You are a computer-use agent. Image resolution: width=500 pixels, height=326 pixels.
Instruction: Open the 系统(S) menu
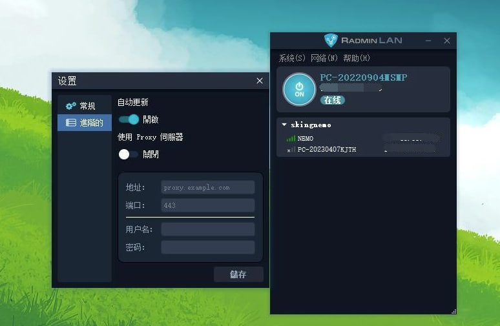[292, 58]
